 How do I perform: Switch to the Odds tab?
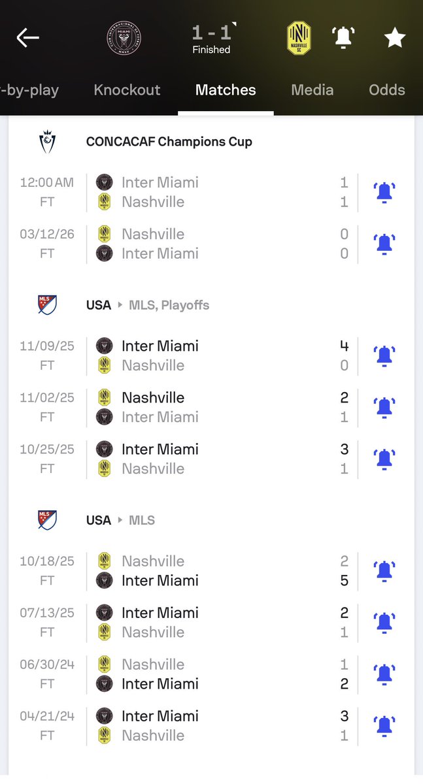tap(386, 90)
